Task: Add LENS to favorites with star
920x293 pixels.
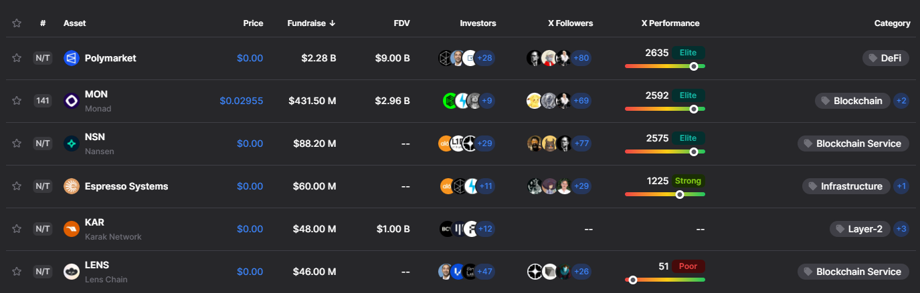Action: [17, 272]
